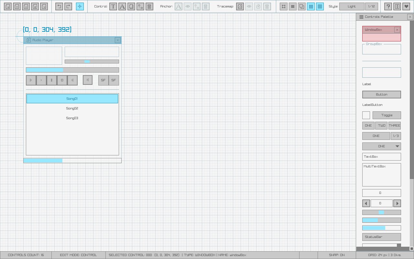Duplicate the selected control

click(131, 6)
